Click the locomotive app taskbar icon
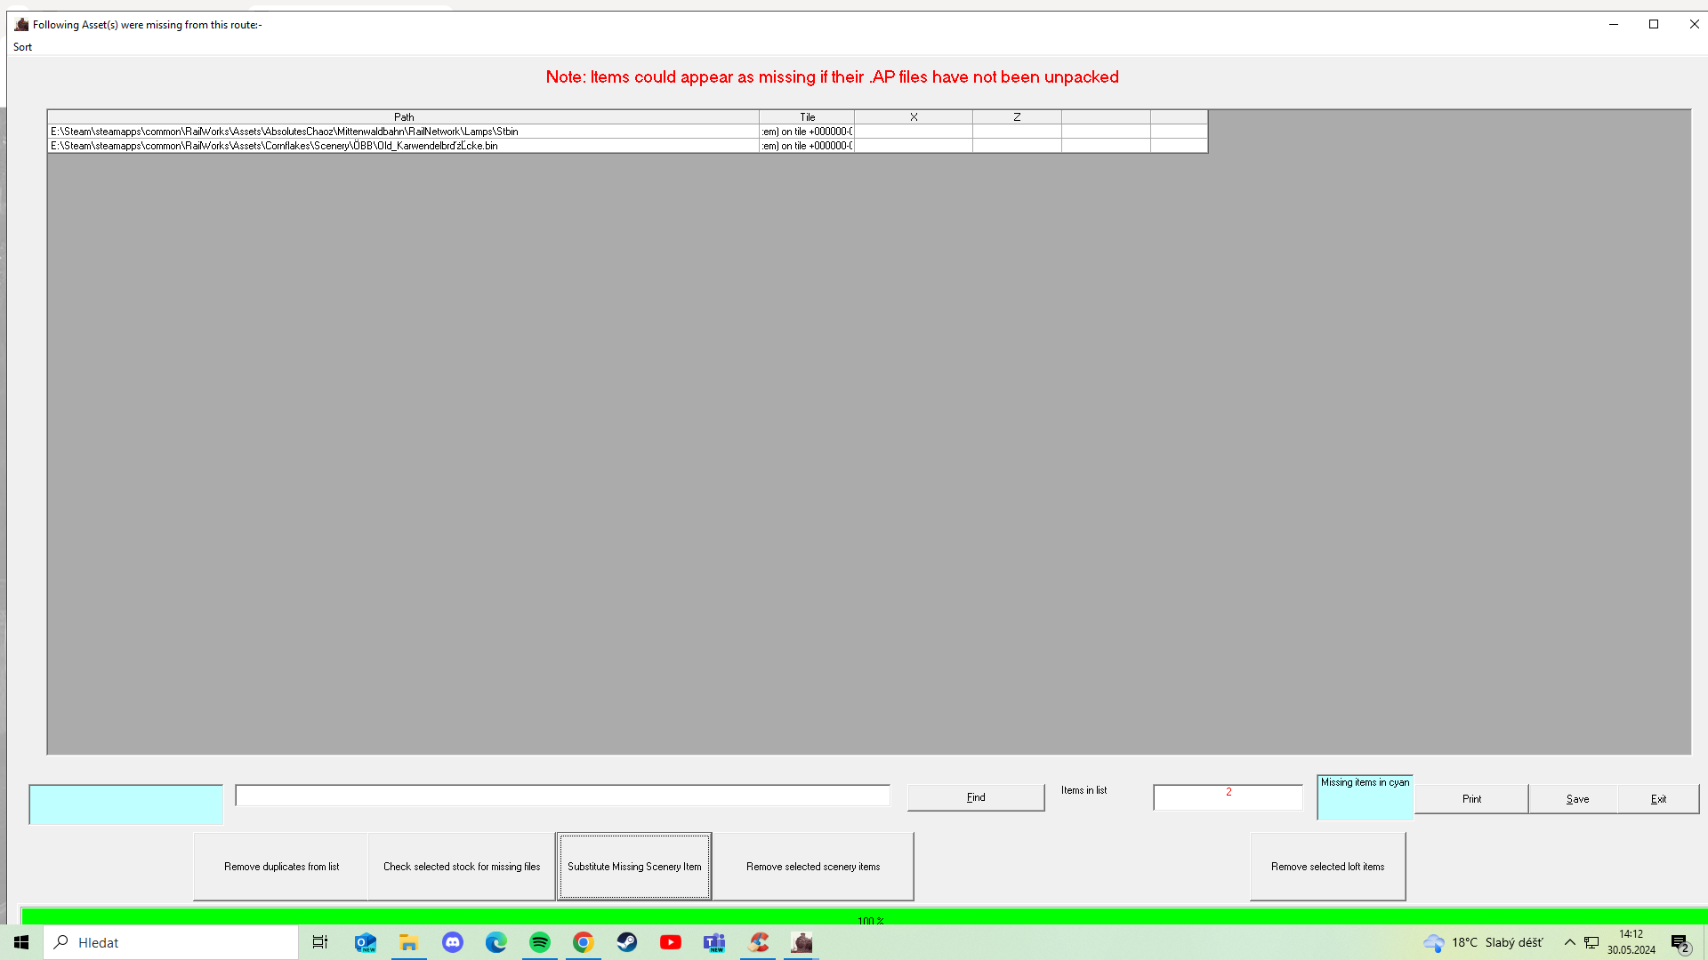This screenshot has height=960, width=1708. point(802,942)
